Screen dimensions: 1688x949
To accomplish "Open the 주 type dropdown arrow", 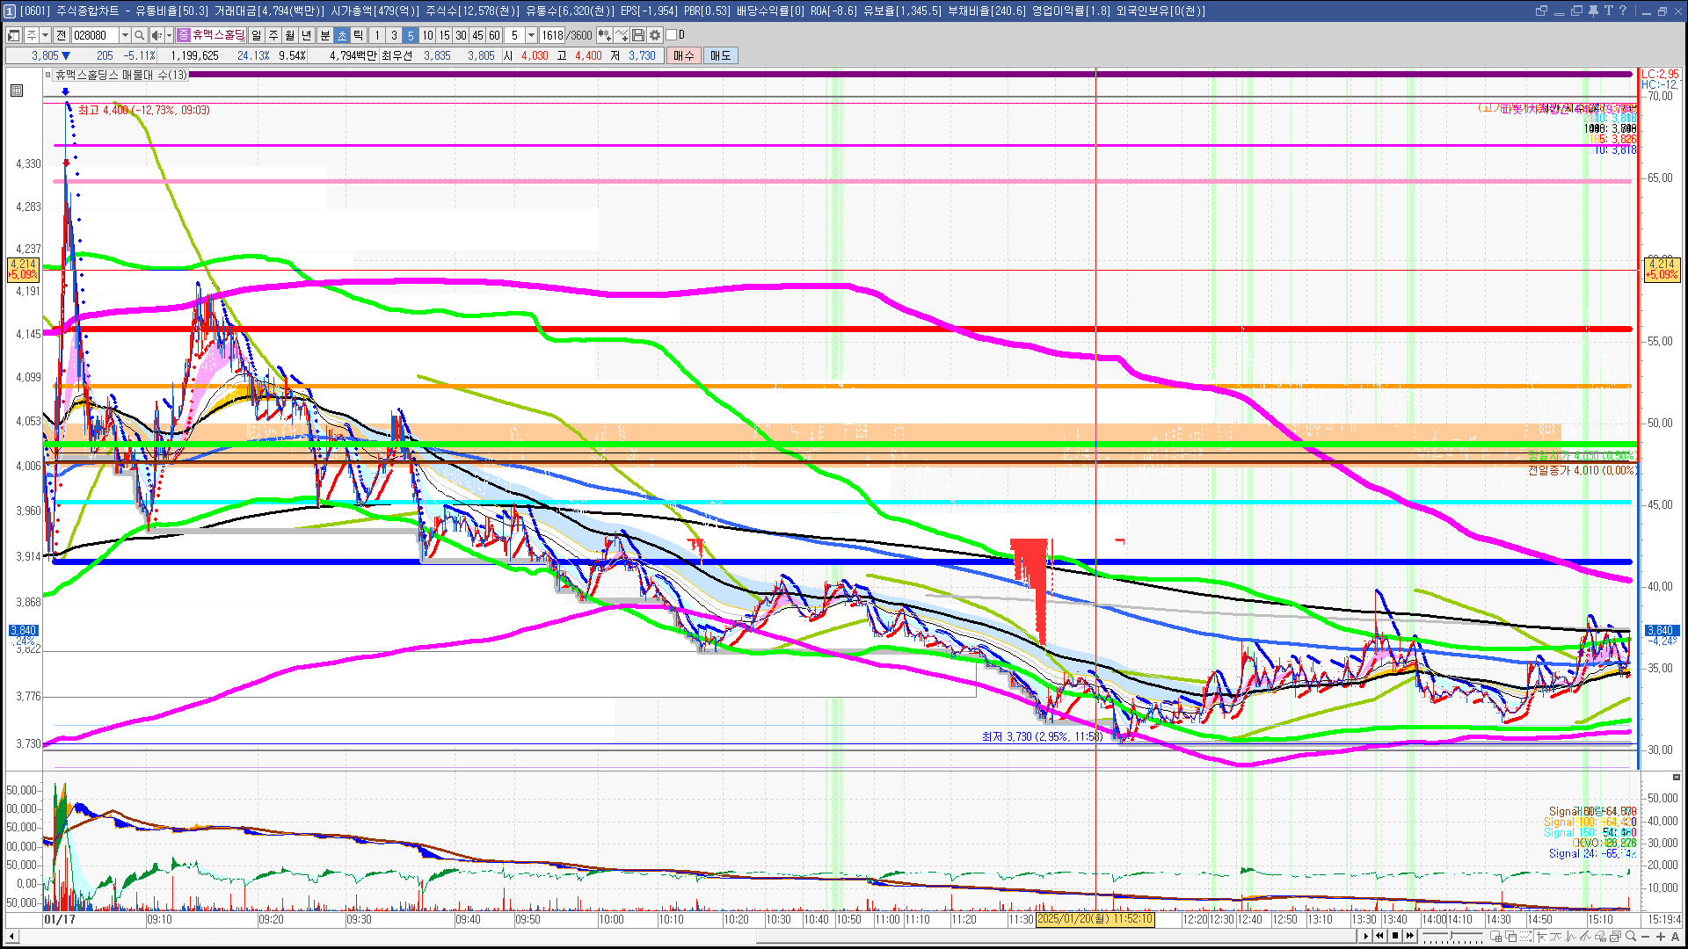I will click(45, 35).
